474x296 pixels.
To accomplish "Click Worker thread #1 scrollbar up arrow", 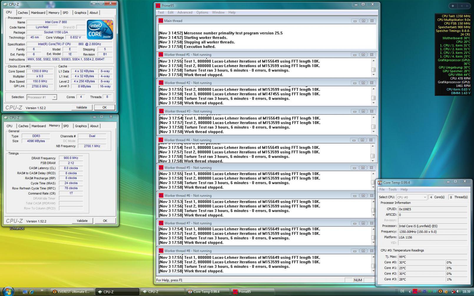I will 373,61.
